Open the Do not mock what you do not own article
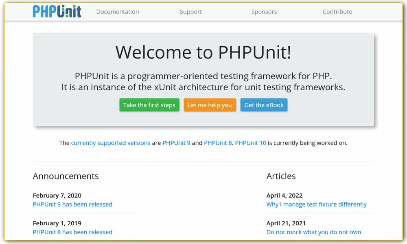This screenshot has width=407, height=244. (313, 232)
